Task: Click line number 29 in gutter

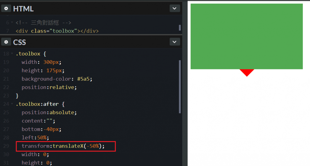Action: (x=6, y=146)
